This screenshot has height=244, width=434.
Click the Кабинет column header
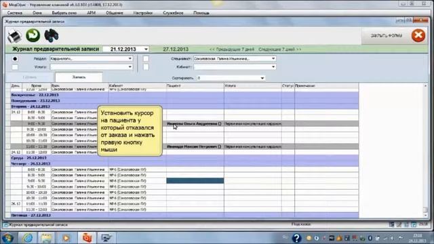[x=137, y=86]
